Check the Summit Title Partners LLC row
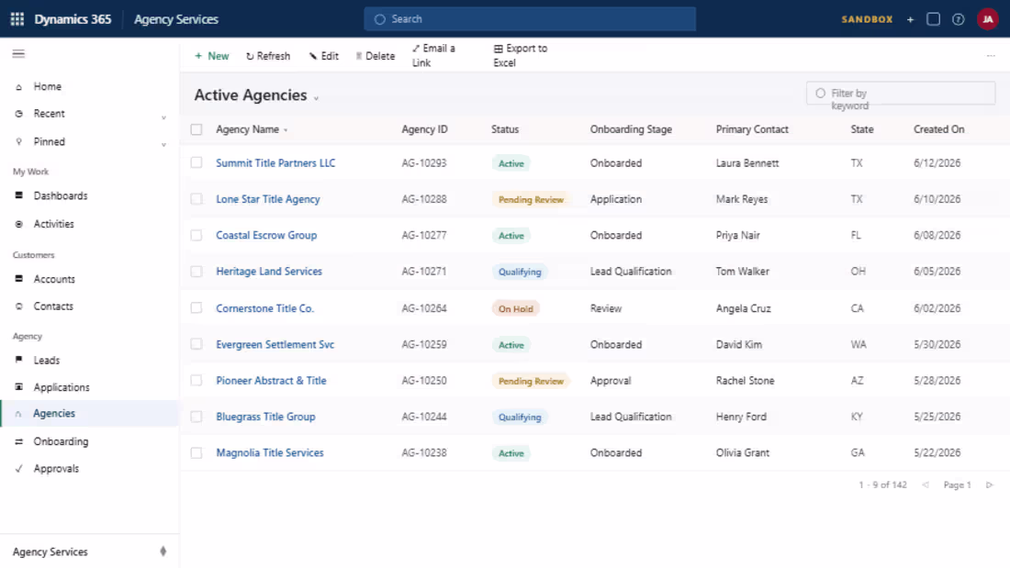This screenshot has height=568, width=1010. 196,163
